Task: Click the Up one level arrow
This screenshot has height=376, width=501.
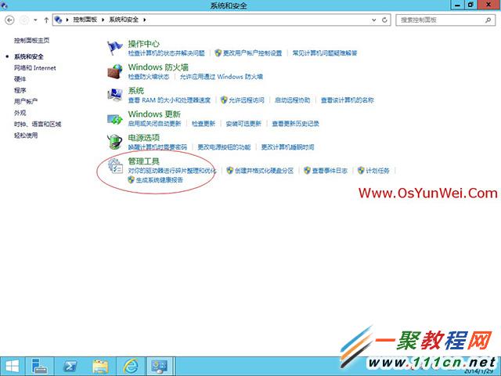Action: [46, 20]
